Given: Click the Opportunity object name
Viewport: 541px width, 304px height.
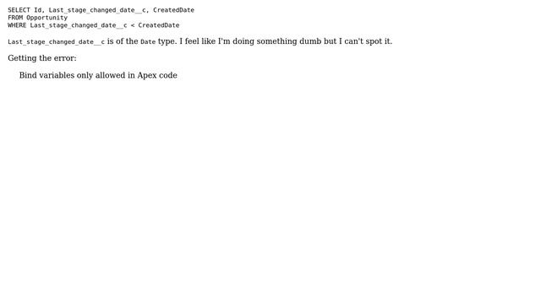Looking at the screenshot, I should (47, 18).
